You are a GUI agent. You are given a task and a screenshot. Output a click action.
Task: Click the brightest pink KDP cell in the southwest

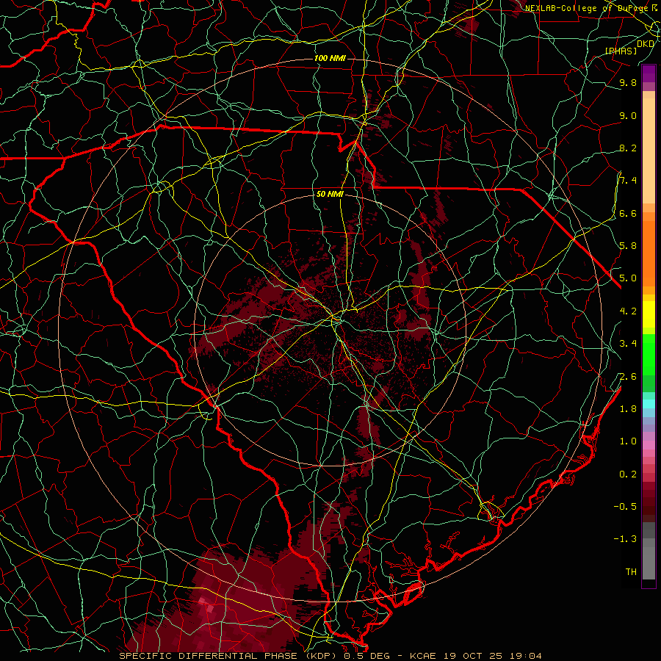click(x=203, y=600)
